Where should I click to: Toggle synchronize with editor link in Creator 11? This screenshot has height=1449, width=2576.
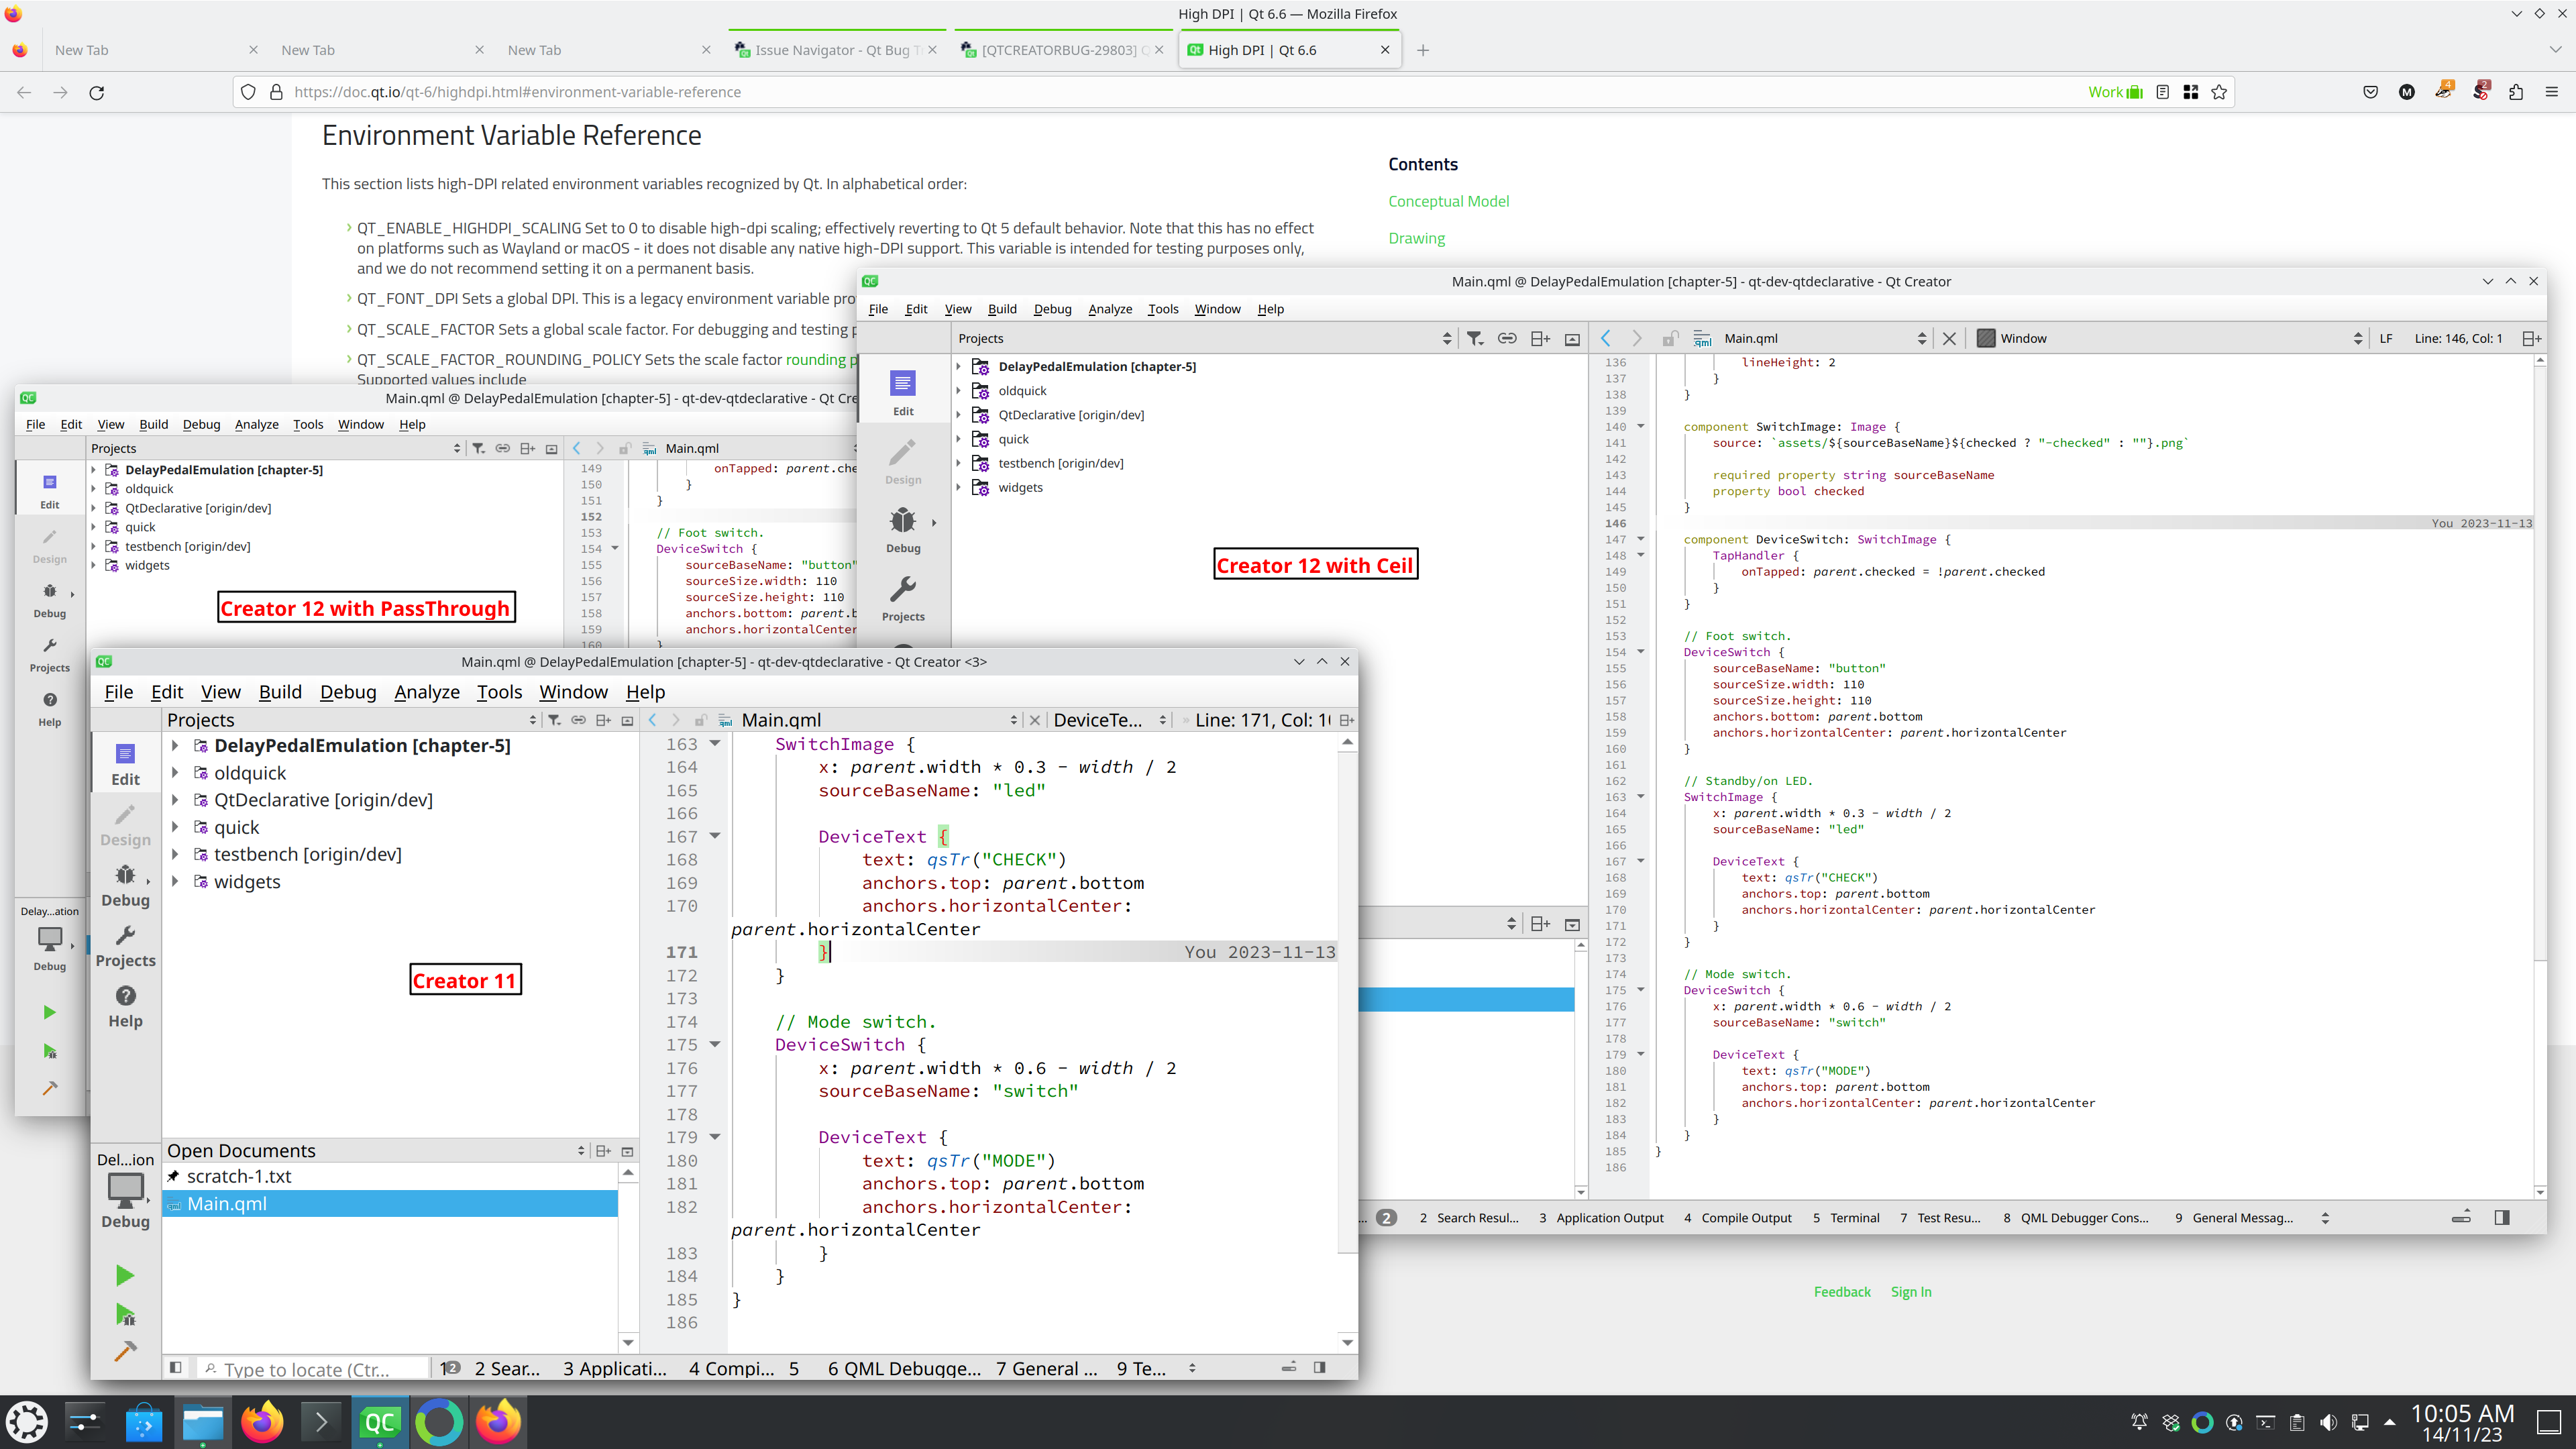click(579, 720)
